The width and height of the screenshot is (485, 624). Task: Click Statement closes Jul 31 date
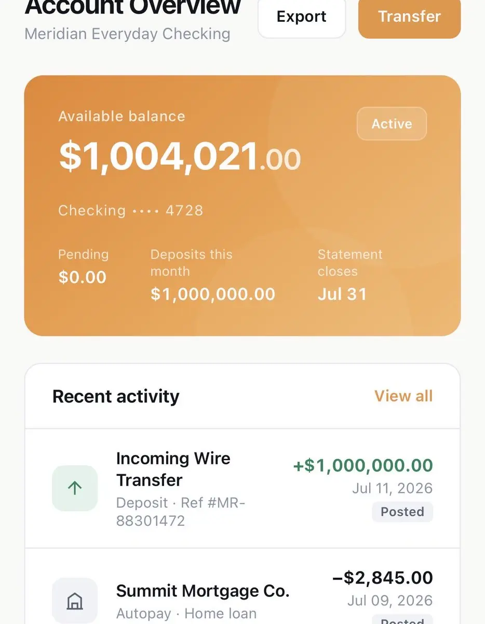pyautogui.click(x=342, y=294)
